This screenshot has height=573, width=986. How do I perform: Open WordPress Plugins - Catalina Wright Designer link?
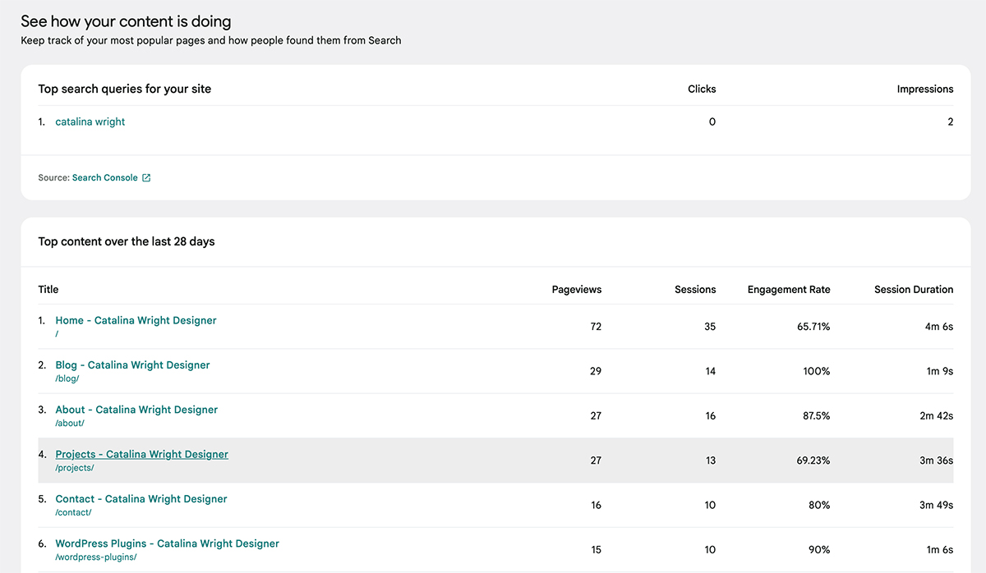(167, 543)
